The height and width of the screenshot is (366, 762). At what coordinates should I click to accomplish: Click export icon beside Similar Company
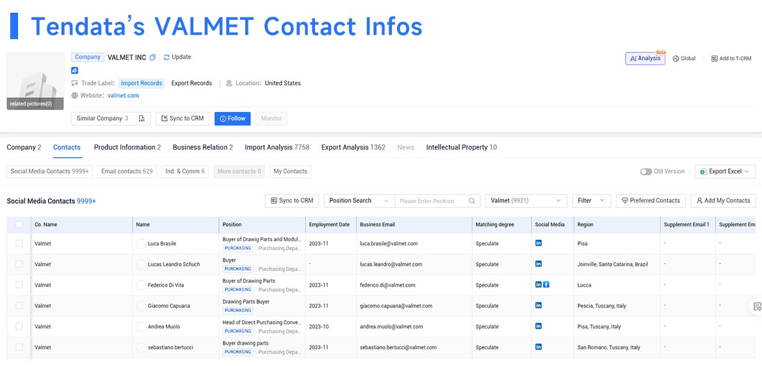click(x=142, y=118)
